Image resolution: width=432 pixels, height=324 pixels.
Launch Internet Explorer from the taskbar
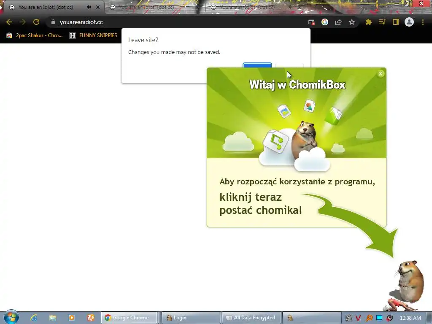pos(34,318)
